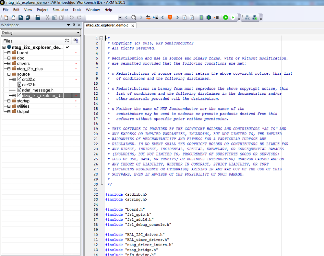Screen dimensions: 324x256
Task: Select ndef_message.h in the file tree
Action: pos(38,90)
